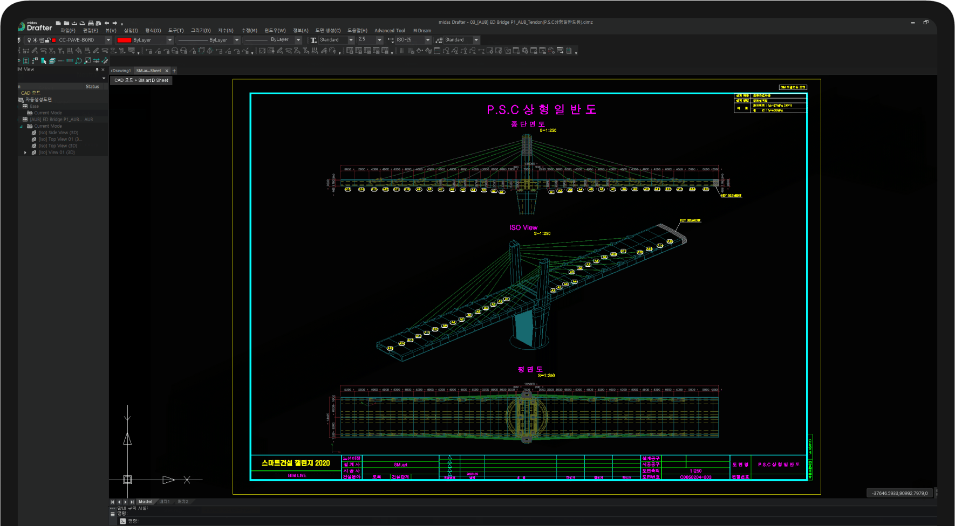
Task: Open the Advanced Tool menu
Action: click(390, 31)
